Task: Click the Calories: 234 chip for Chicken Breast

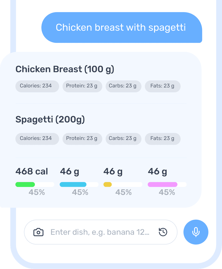Action: [x=37, y=86]
